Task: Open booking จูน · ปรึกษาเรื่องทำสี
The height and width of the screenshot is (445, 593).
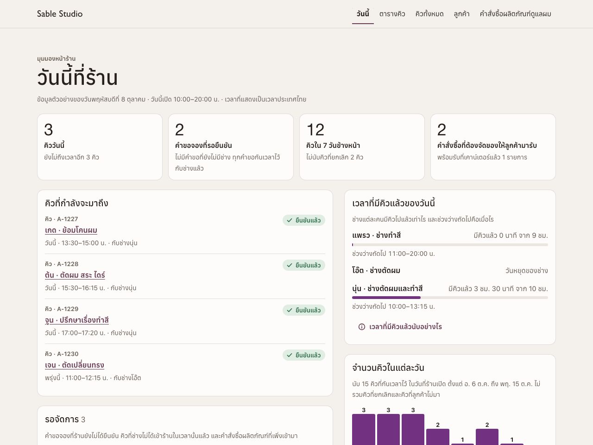Action: pyautogui.click(x=77, y=320)
